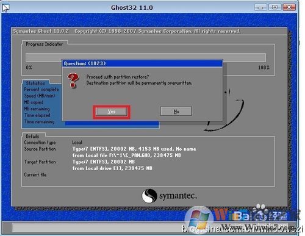
Task: Click the window system menu icon
Action: 5,8
